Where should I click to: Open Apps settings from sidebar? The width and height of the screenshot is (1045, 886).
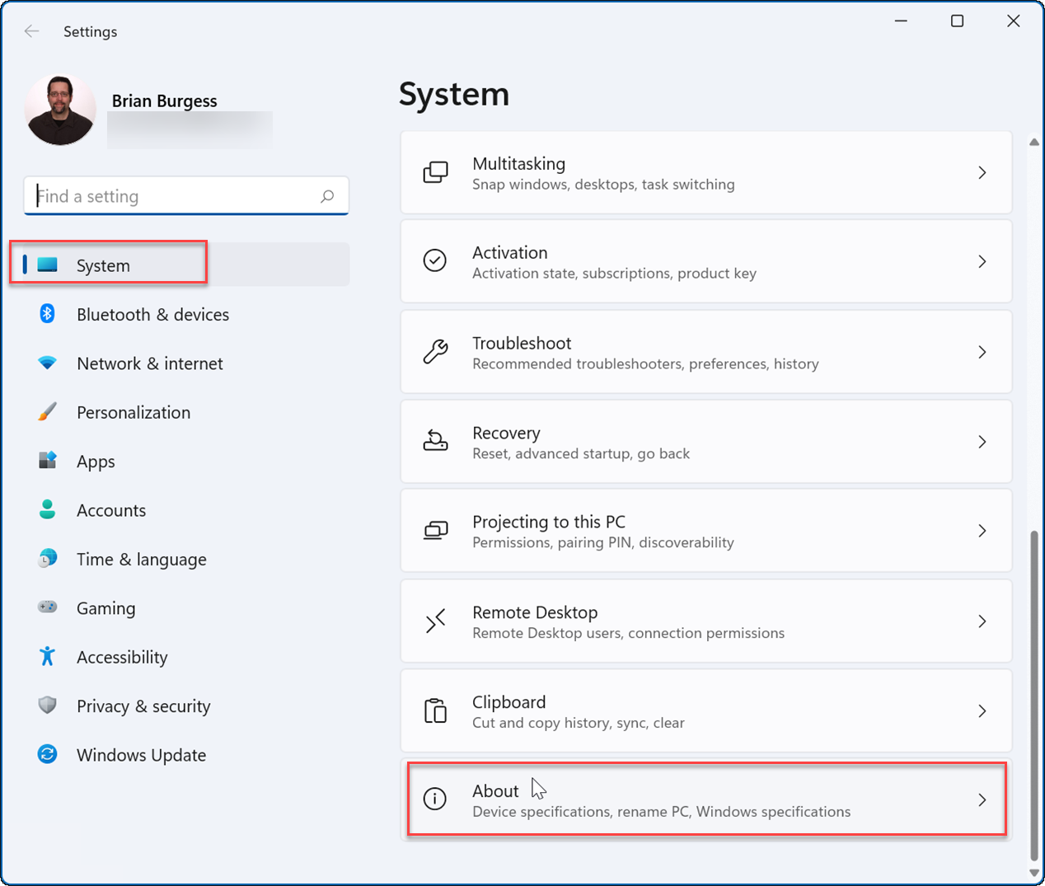95,461
